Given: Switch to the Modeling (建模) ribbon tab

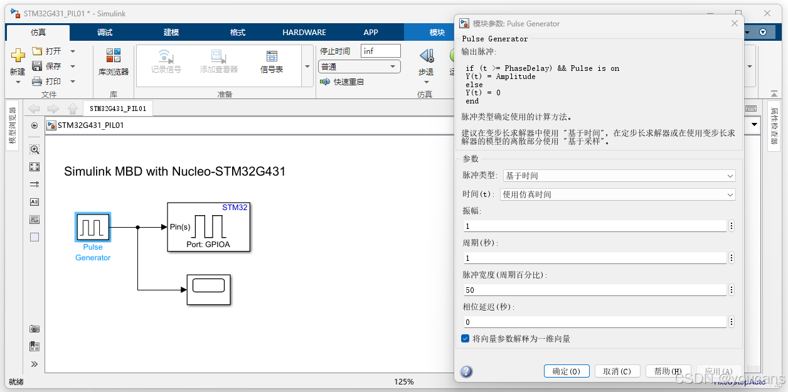Looking at the screenshot, I should pos(171,33).
